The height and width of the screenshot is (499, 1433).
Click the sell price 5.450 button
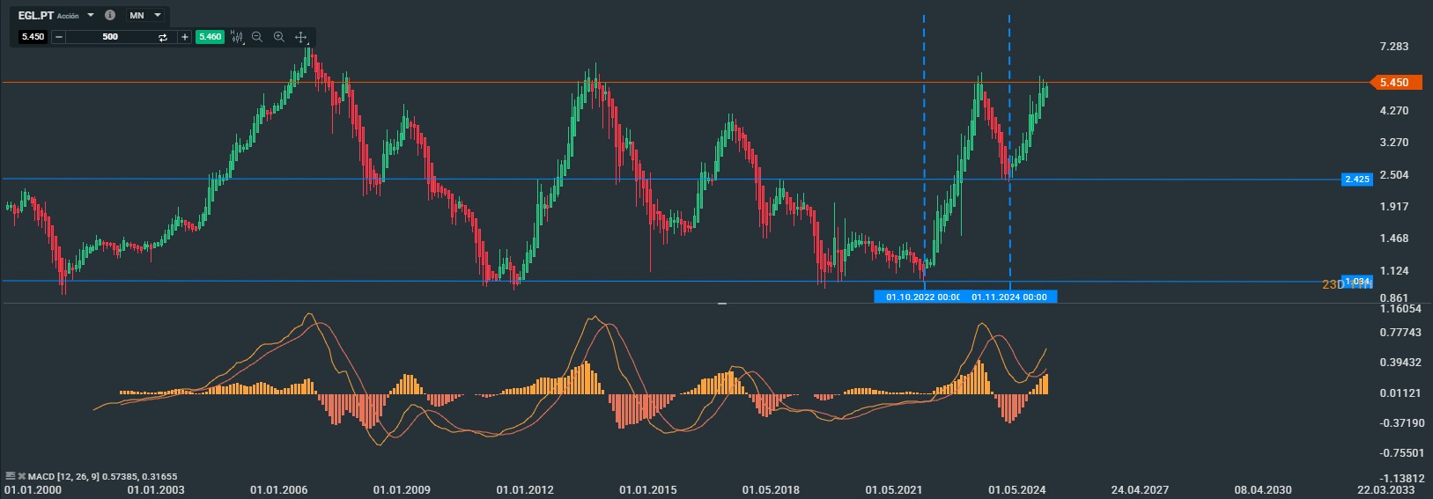33,37
